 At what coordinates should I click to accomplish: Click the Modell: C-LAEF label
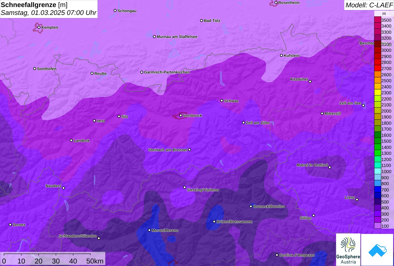coord(369,5)
